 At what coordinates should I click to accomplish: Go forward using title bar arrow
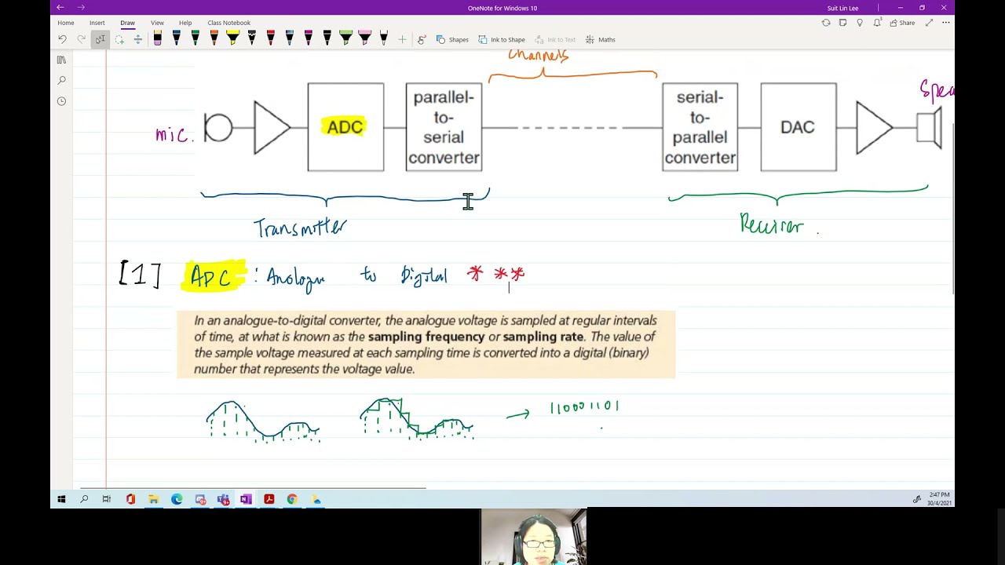pyautogui.click(x=80, y=8)
